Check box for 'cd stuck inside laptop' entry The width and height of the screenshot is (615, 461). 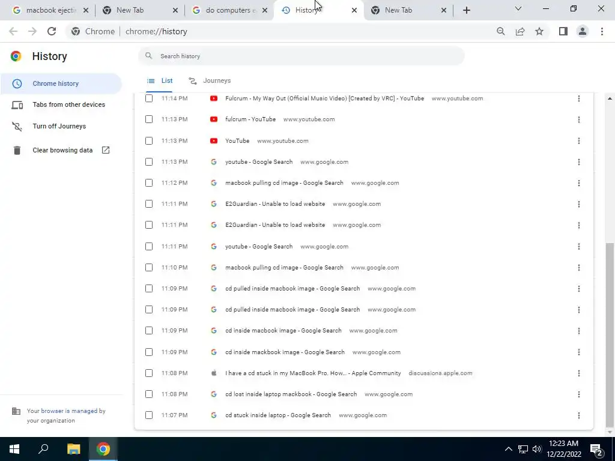click(149, 415)
